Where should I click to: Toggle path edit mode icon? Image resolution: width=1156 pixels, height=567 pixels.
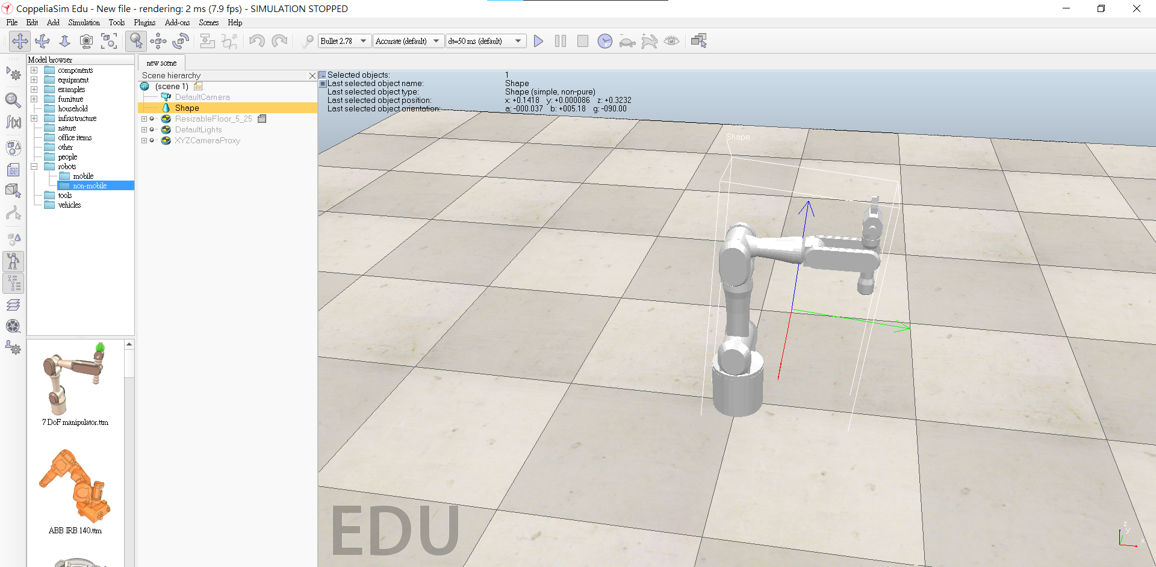[x=13, y=213]
